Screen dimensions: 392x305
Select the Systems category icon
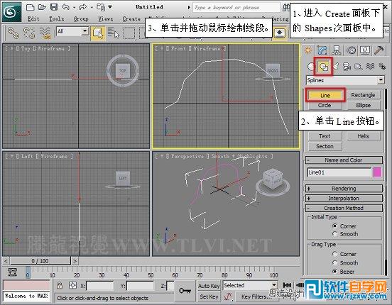[382, 66]
